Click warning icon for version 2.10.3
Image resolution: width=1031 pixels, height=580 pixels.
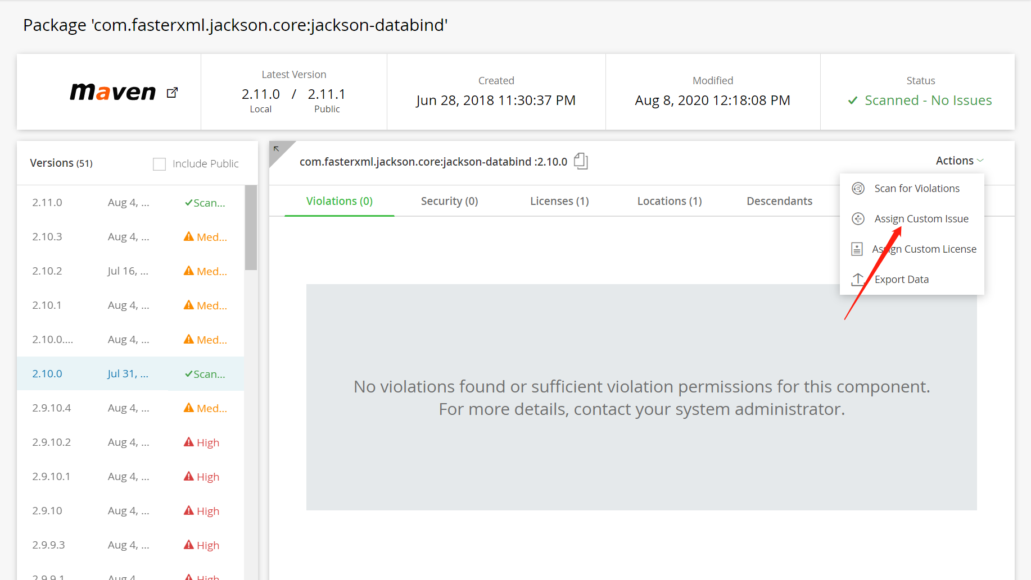(189, 236)
